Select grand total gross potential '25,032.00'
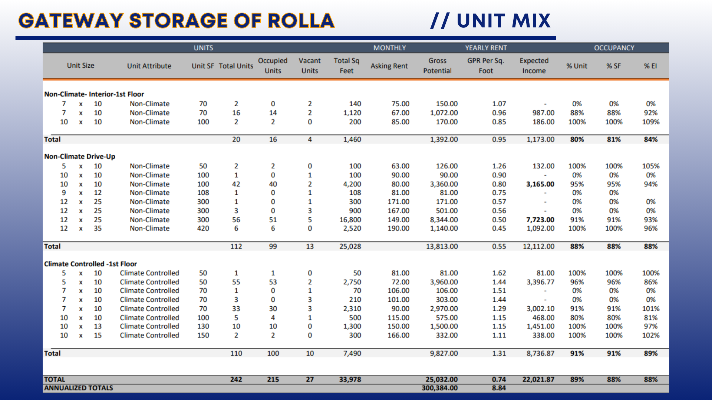 [x=442, y=379]
